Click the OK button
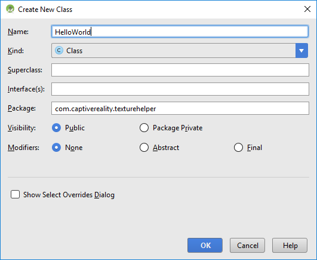Viewport: 317px width, 260px height. click(x=205, y=246)
